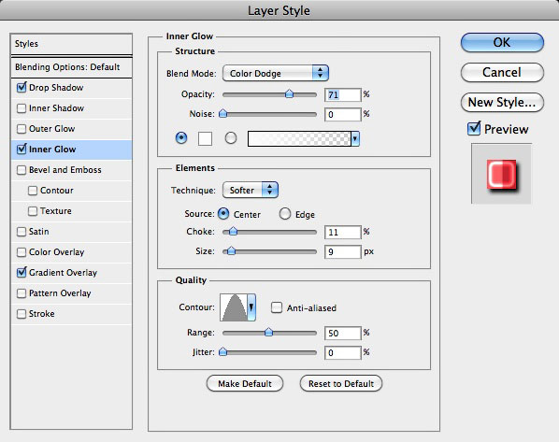
Task: Toggle the Gradient Overlay checkbox
Action: tap(21, 273)
